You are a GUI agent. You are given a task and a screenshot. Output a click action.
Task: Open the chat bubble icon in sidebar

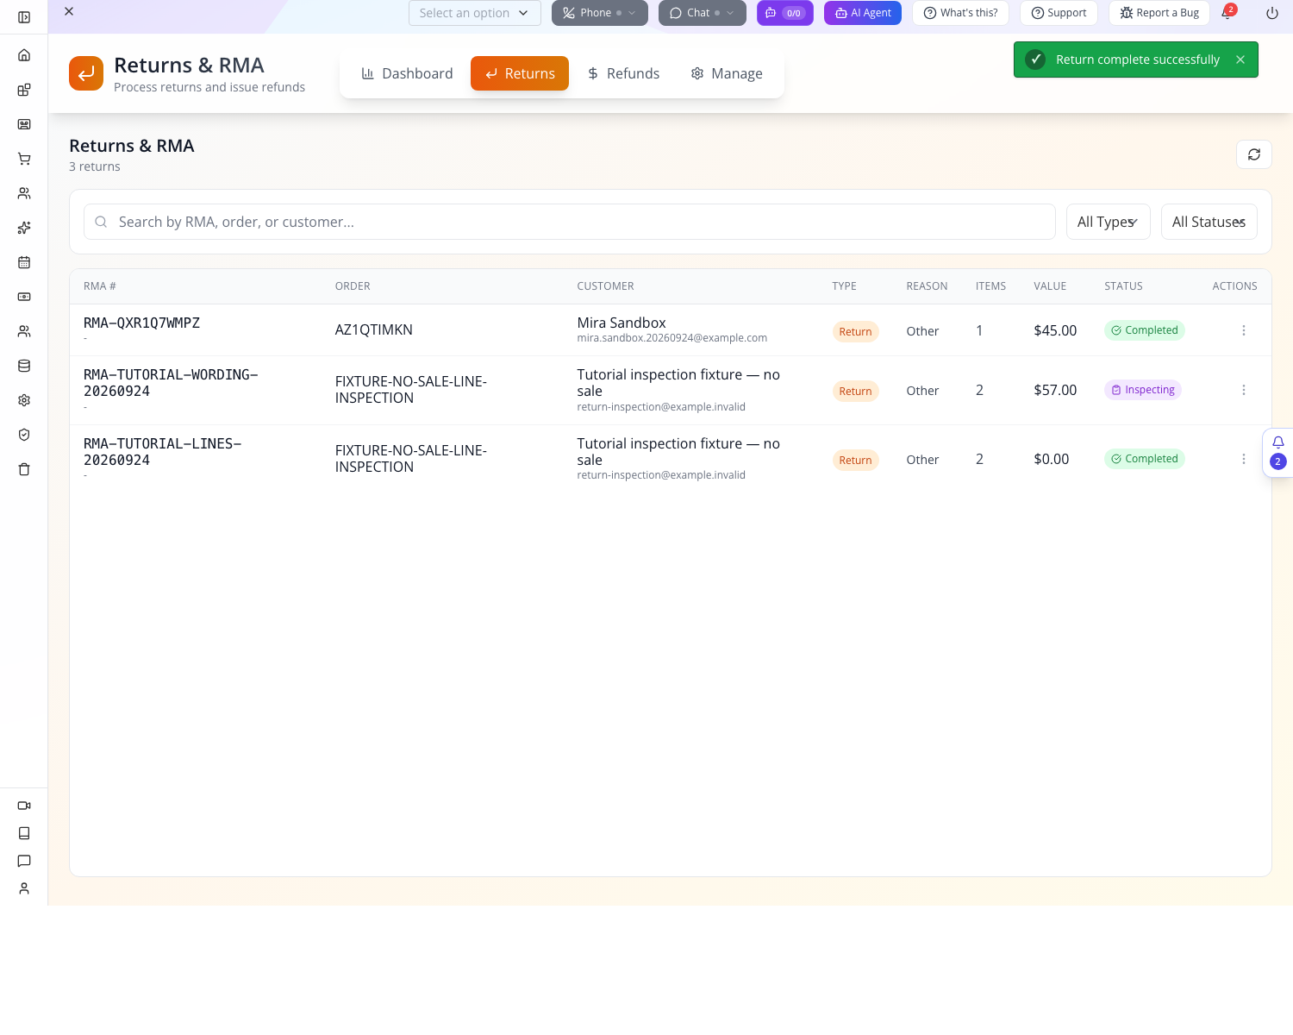coord(24,861)
